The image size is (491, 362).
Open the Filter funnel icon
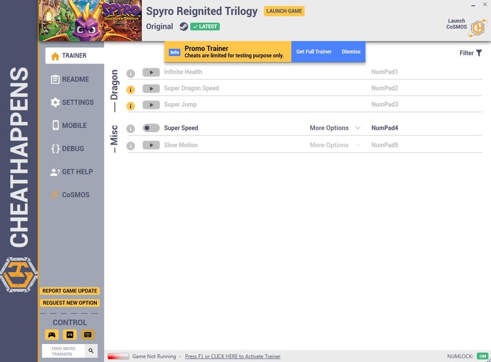[x=479, y=53]
